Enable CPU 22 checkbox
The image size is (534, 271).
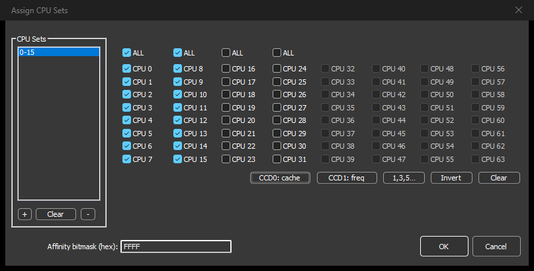tap(226, 146)
